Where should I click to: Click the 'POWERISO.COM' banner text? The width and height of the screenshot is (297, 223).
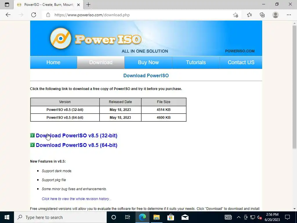click(240, 51)
